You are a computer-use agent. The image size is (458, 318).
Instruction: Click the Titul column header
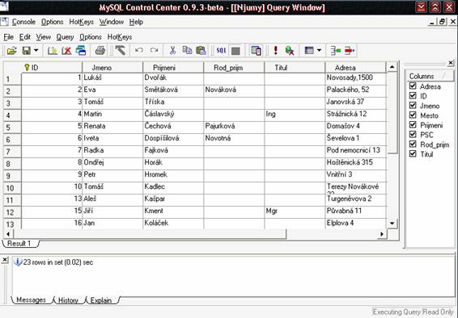[x=295, y=68]
